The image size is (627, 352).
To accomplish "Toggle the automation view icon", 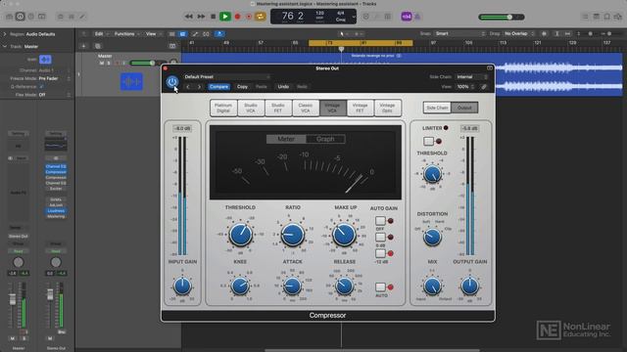I will (195, 34).
